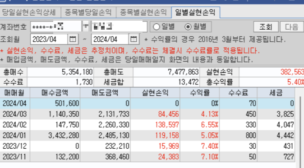Click return rate 7.40%
The image size is (304, 168).
[x=210, y=146]
